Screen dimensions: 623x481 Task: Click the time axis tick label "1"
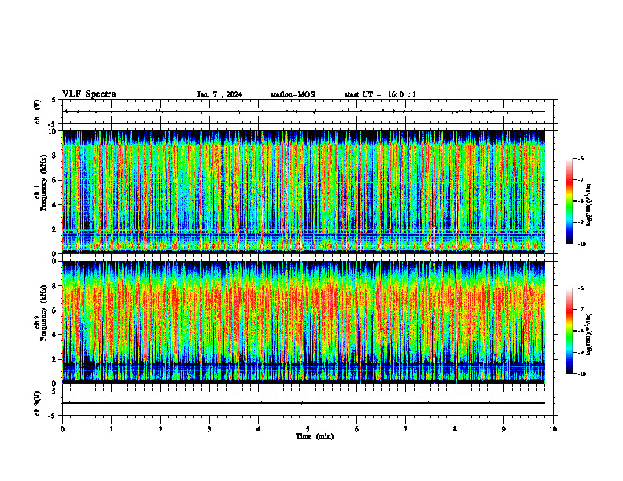pos(112,429)
